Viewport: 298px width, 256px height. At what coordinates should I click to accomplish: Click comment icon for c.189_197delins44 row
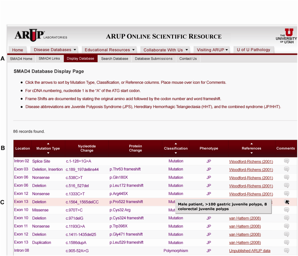click(287, 169)
